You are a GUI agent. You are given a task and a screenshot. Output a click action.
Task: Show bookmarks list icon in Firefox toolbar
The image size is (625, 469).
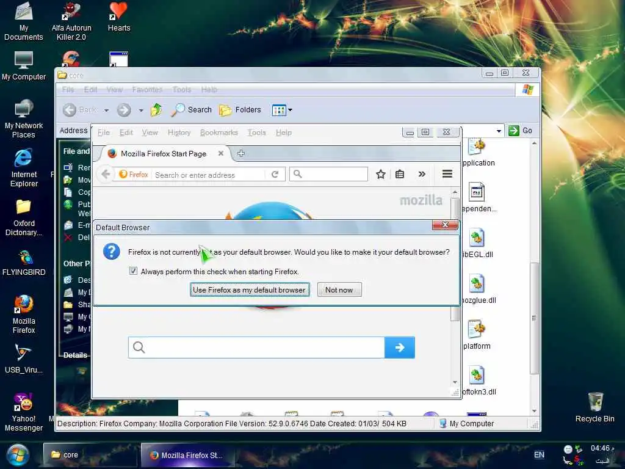[400, 174]
